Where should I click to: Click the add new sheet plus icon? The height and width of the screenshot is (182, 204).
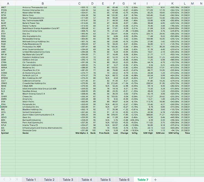pos(155,180)
